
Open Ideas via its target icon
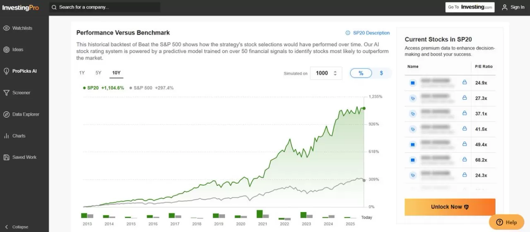pyautogui.click(x=6, y=50)
